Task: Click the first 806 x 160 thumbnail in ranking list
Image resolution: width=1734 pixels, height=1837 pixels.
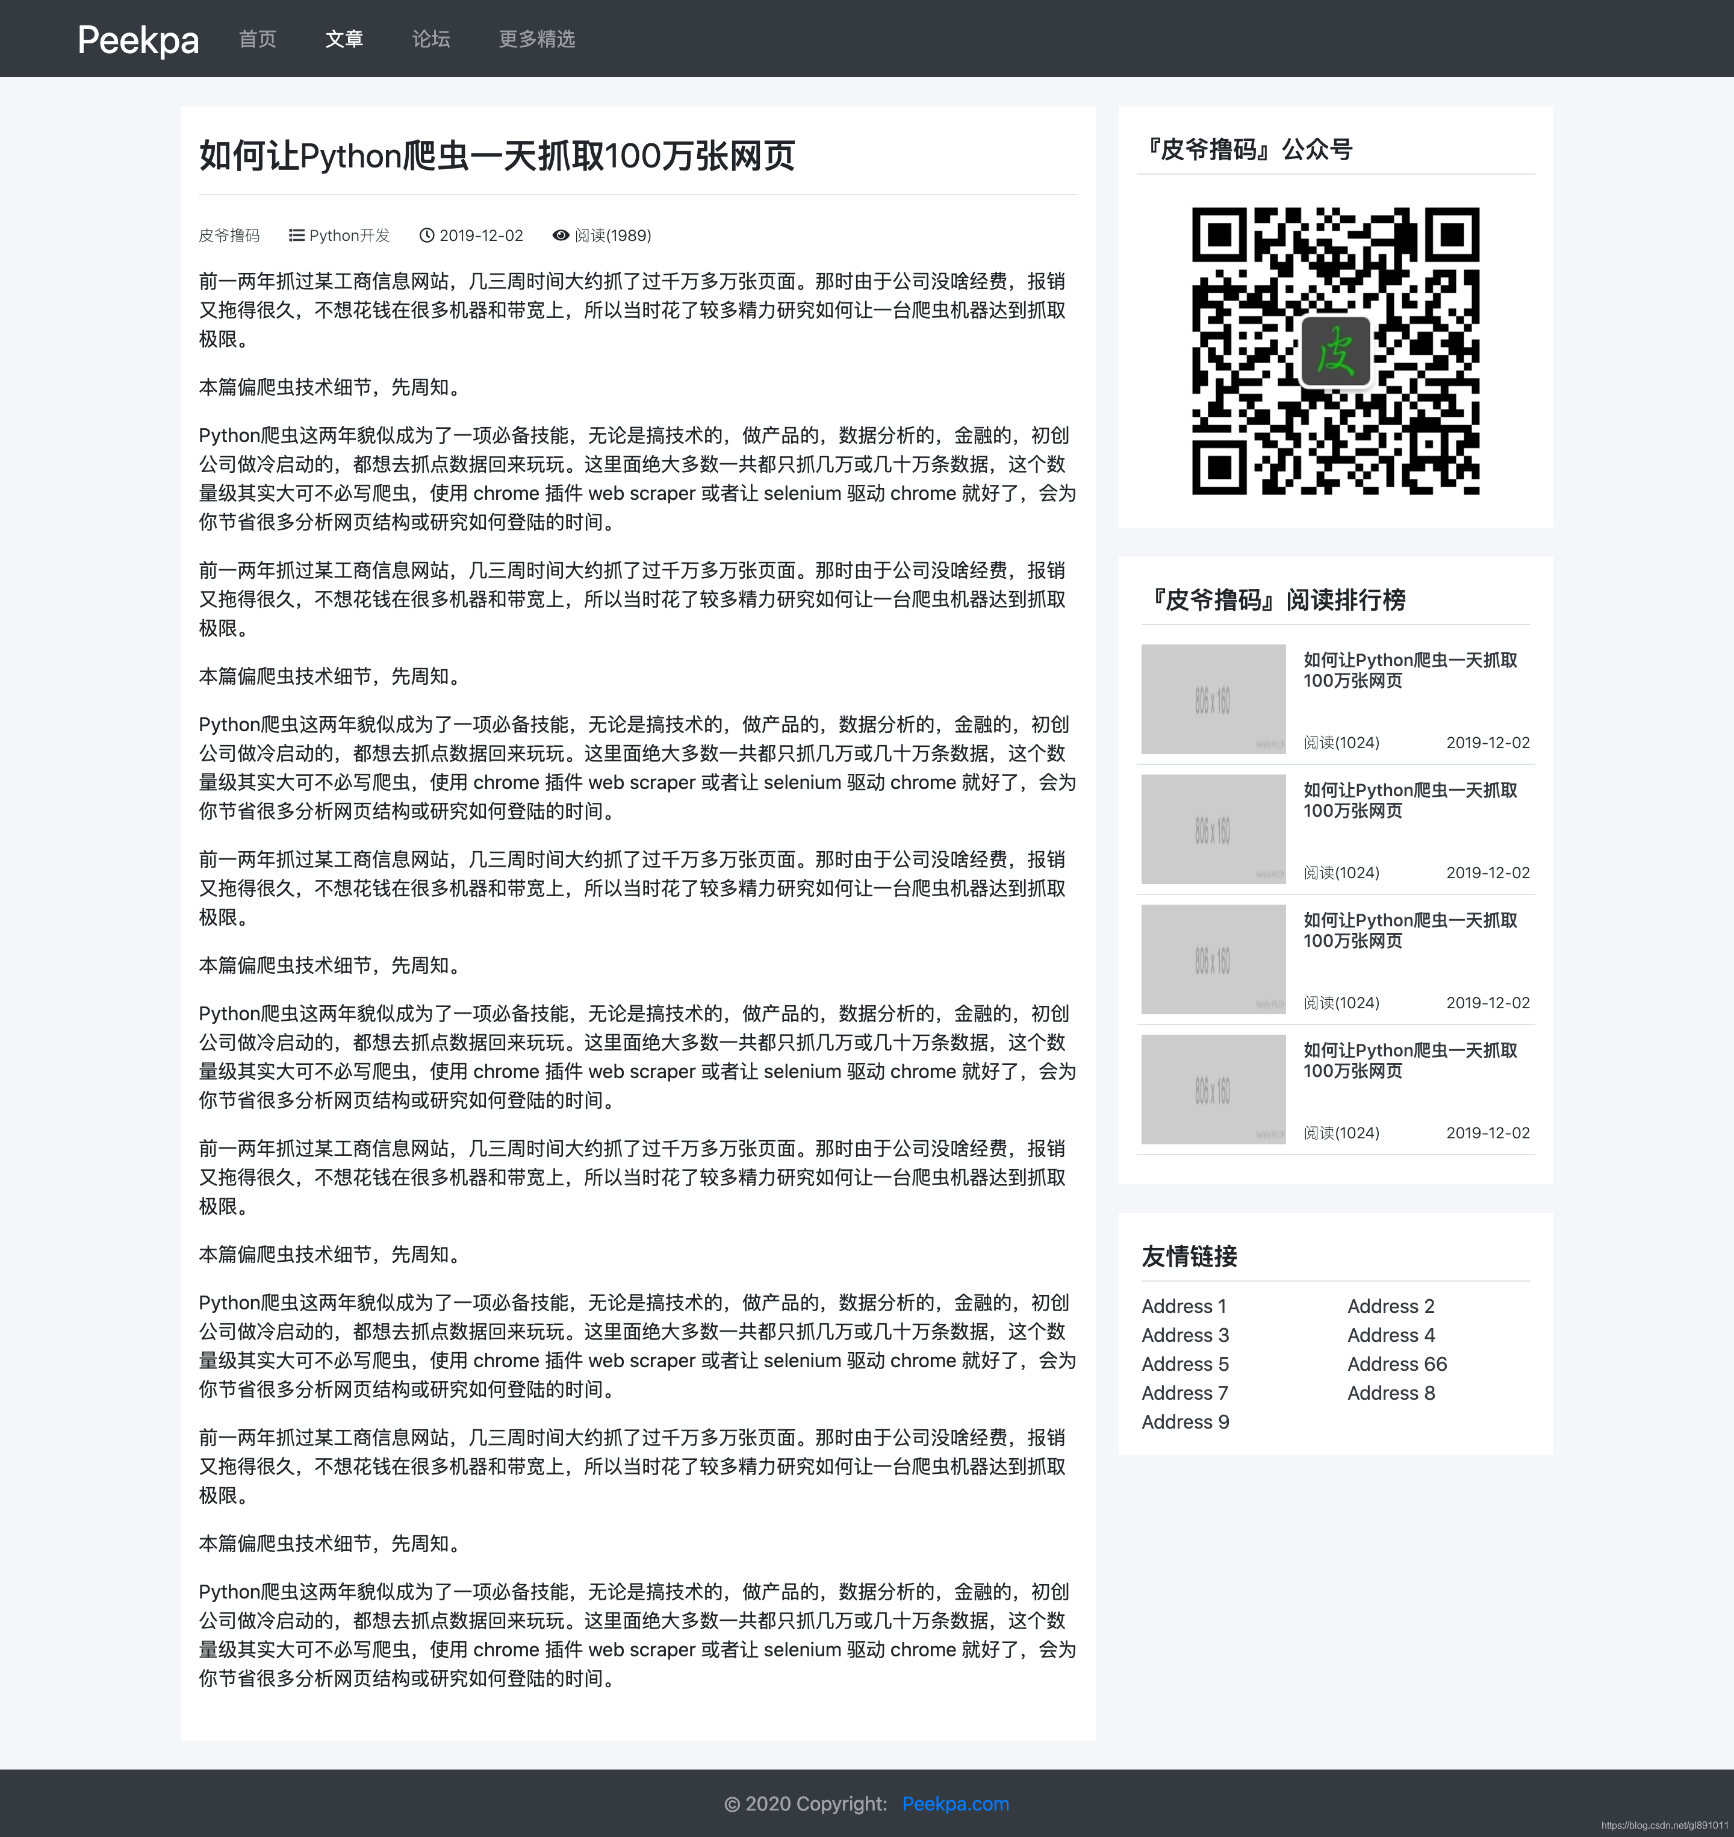Action: click(1213, 699)
